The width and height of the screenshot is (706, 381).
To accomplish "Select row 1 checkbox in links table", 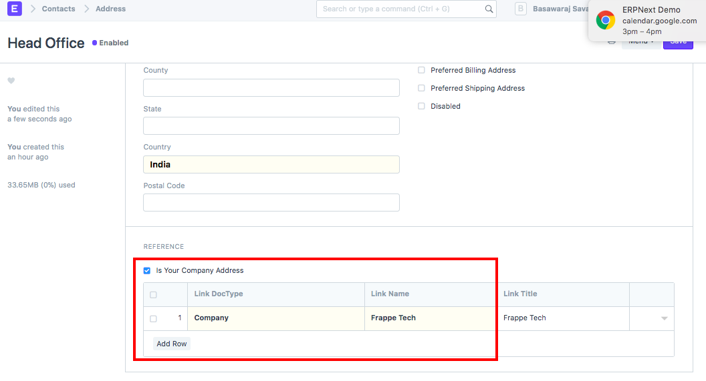I will click(x=153, y=319).
